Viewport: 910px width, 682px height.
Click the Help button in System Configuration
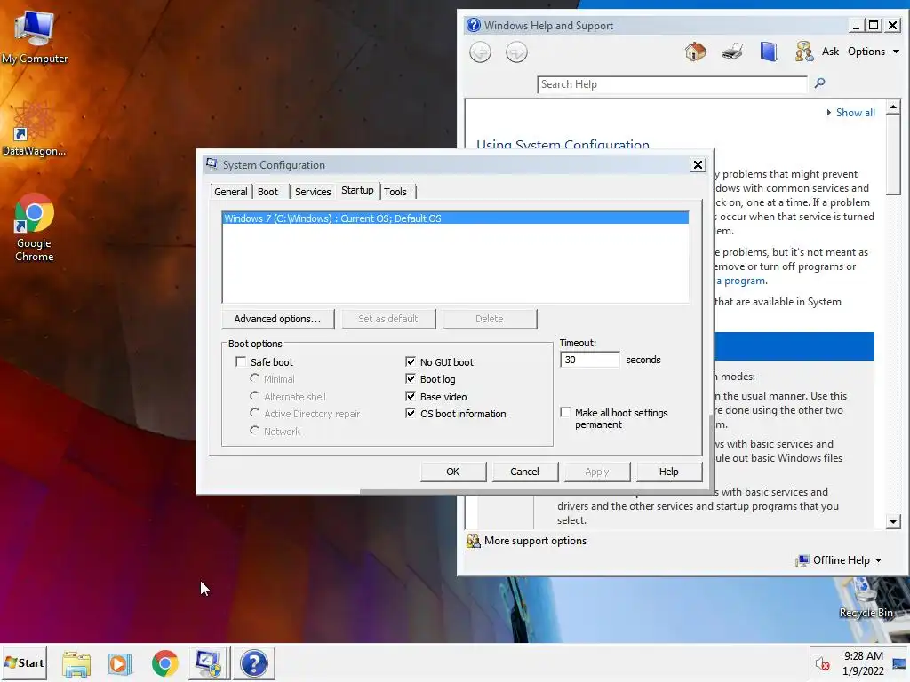pos(668,472)
